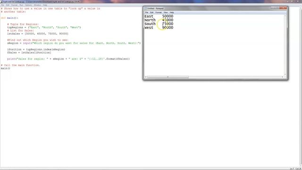Image resolution: width=302 pixels, height=170 pixels.
Task: Click the 'fSales = lstSales[iPosition]' line
Action: 29,52
